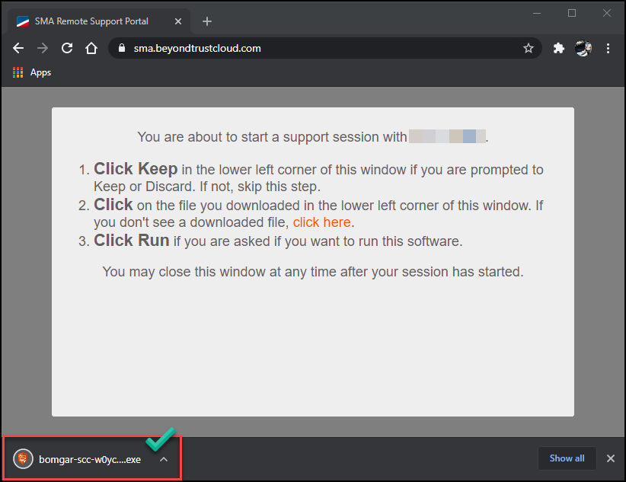Open the Chrome three-dot menu
Screen dimensions: 626x482
[x=607, y=47]
